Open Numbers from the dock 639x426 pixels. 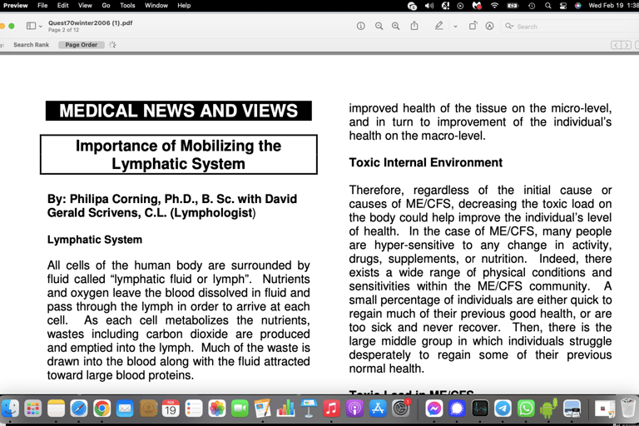pyautogui.click(x=285, y=409)
